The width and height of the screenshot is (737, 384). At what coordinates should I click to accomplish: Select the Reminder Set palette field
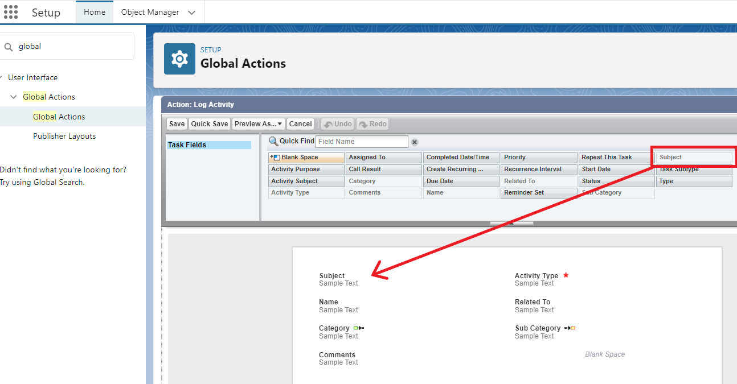[x=539, y=193]
